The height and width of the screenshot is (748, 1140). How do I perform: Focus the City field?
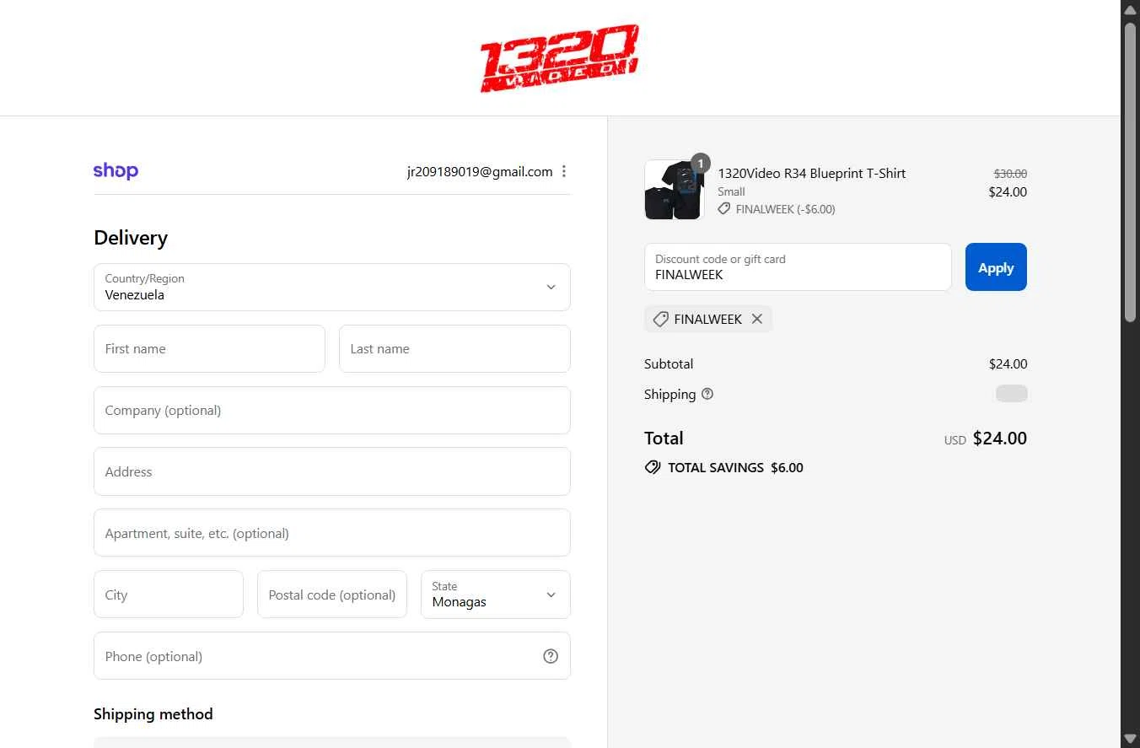tap(169, 595)
